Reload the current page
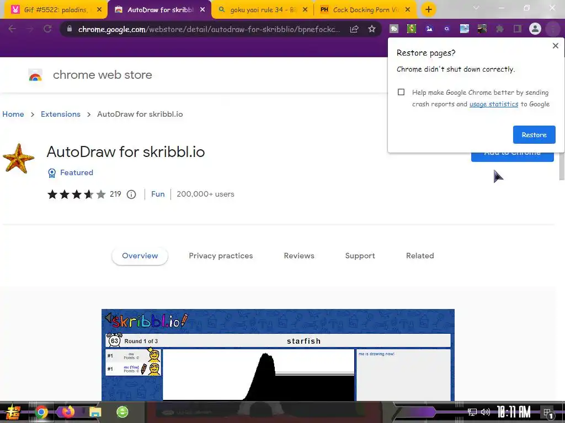 pos(47,29)
